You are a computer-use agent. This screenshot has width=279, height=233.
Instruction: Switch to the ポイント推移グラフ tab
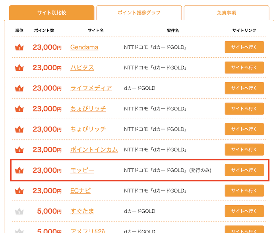(x=139, y=13)
